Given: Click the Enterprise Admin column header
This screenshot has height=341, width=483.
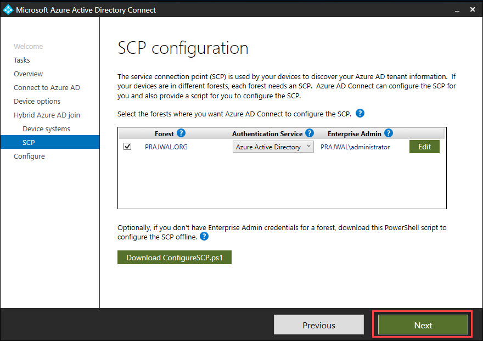Looking at the screenshot, I should click(354, 133).
